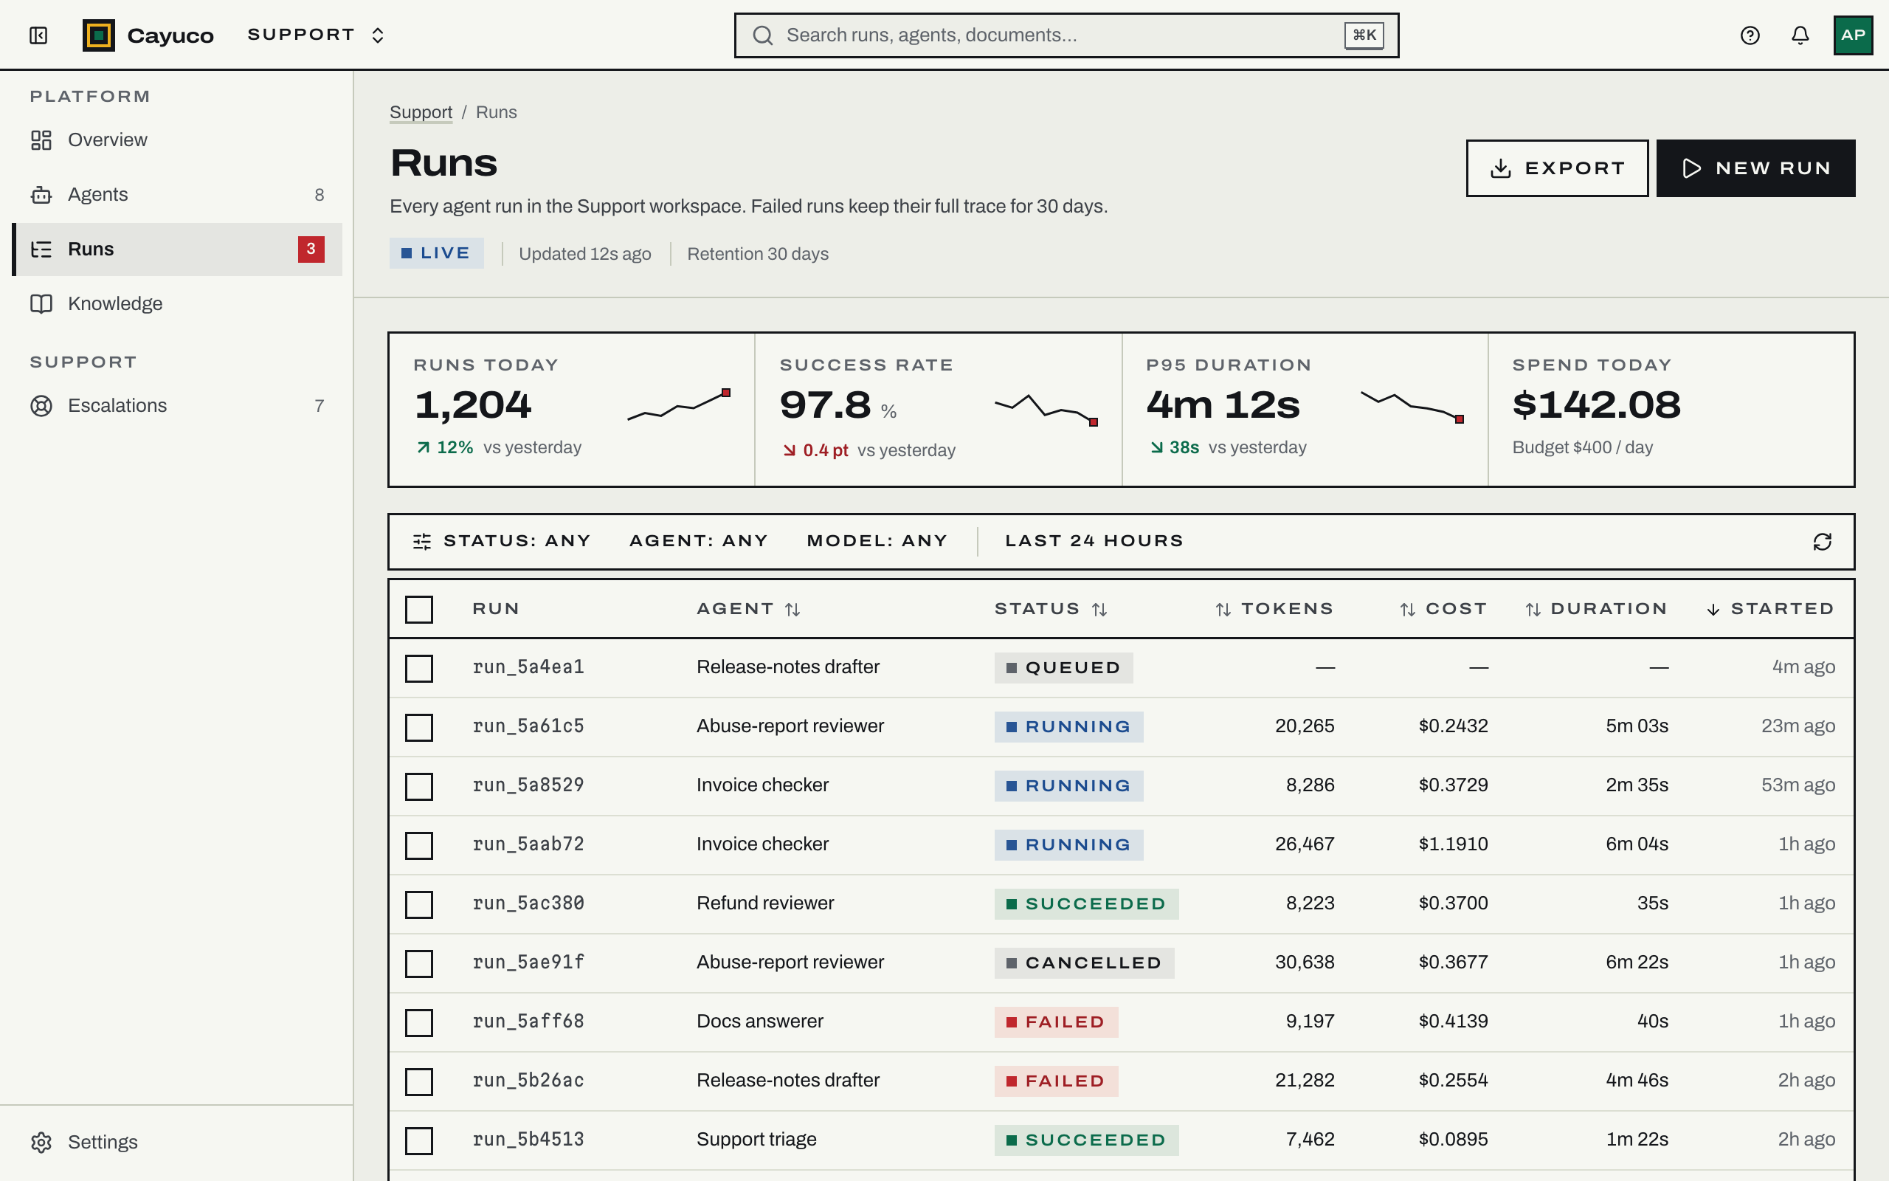Sort by Started column arrow
The height and width of the screenshot is (1181, 1889).
(x=1713, y=609)
